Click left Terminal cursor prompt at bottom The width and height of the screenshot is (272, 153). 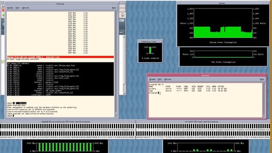point(10,116)
